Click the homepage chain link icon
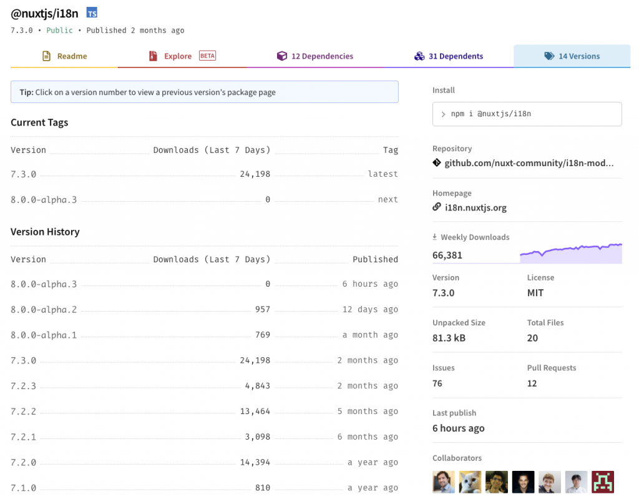The height and width of the screenshot is (499, 639). coord(437,207)
